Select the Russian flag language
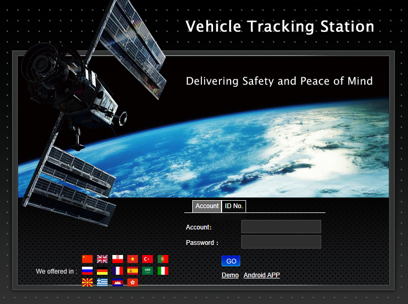Screen dimensions: 408x304 [87, 270]
